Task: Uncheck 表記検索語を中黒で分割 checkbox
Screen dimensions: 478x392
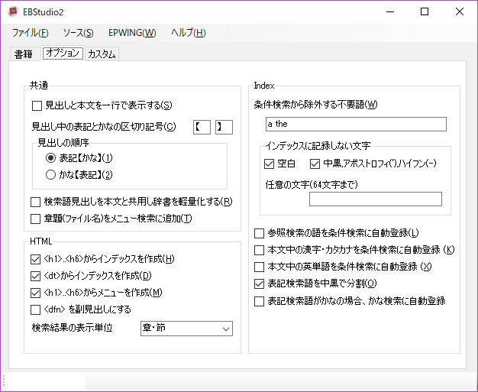Action: coord(259,284)
